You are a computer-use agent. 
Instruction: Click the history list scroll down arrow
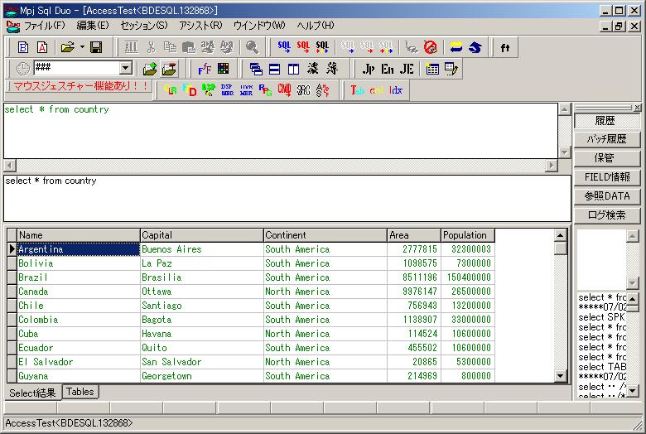(x=633, y=389)
